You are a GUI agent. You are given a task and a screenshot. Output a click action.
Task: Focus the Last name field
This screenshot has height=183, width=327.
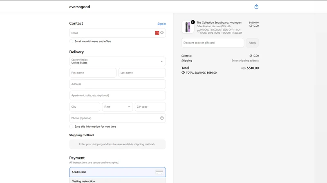coord(142,73)
